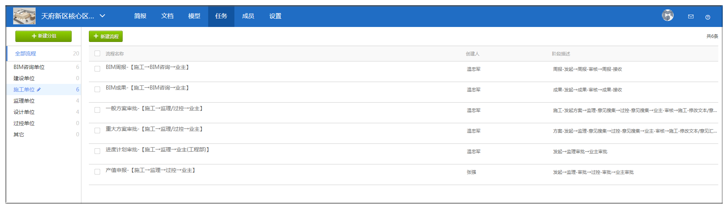728x209 pixels.
Task: Click the pencil edit icon beside 施工单位
Action: (x=39, y=90)
